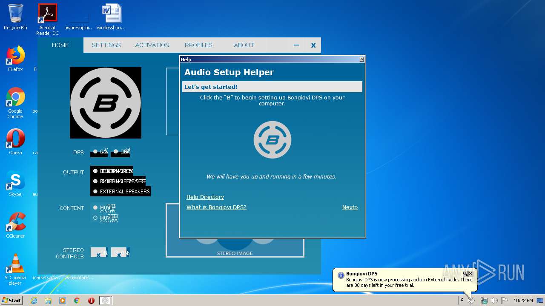This screenshot has height=306, width=545.
Task: Close the Bongiovi DPS notification balloon
Action: [x=470, y=274]
